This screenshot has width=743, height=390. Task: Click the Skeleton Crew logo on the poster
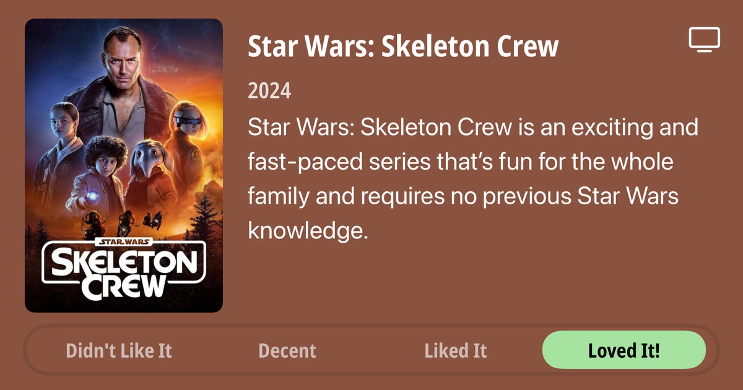tap(124, 271)
